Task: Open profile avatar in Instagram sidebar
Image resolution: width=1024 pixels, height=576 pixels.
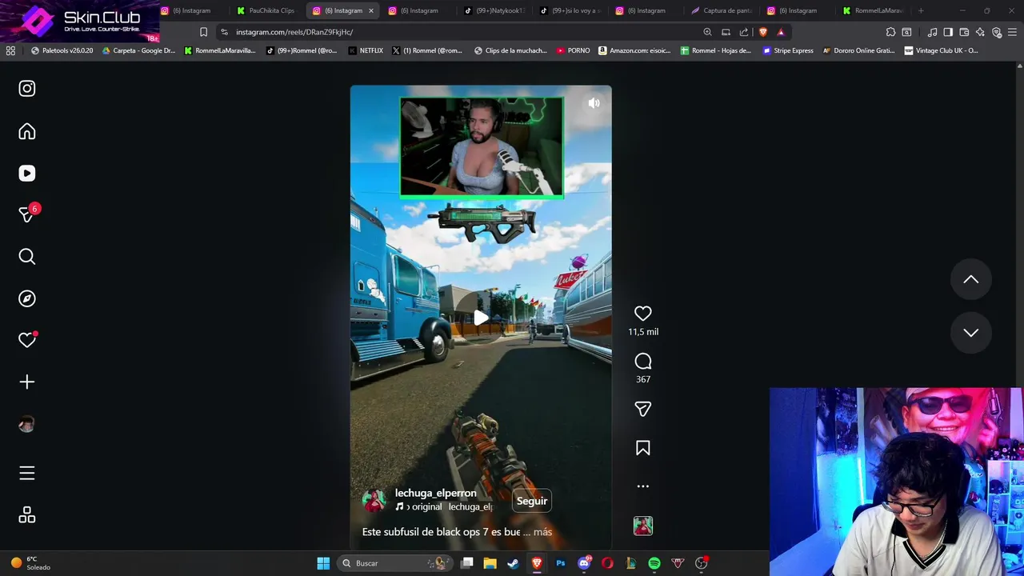Action: [27, 425]
